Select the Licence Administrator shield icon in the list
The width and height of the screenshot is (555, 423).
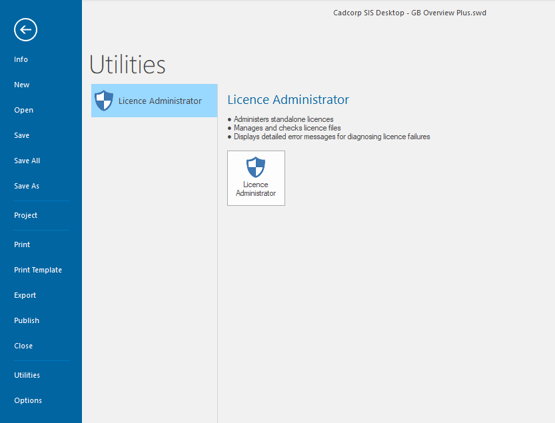(x=104, y=100)
